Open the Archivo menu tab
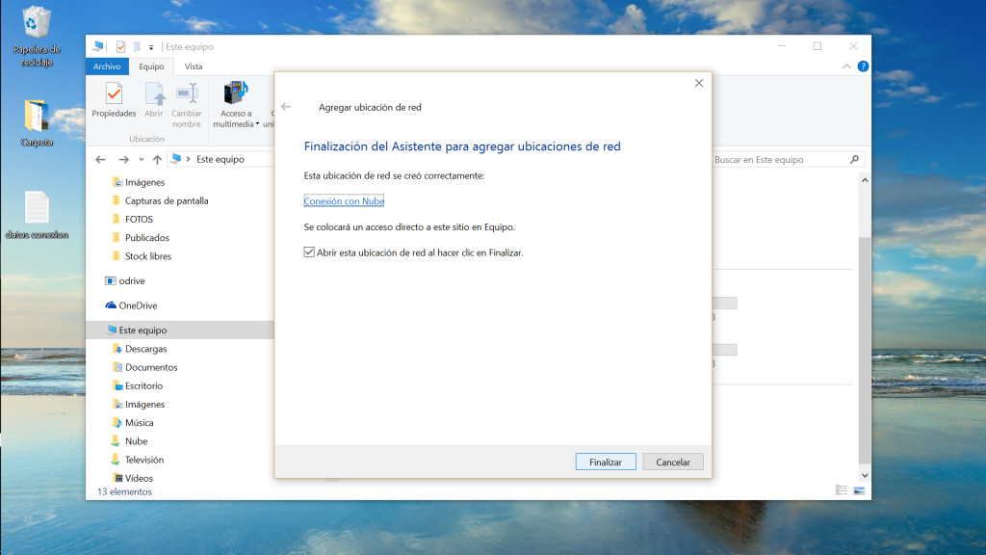 point(107,66)
